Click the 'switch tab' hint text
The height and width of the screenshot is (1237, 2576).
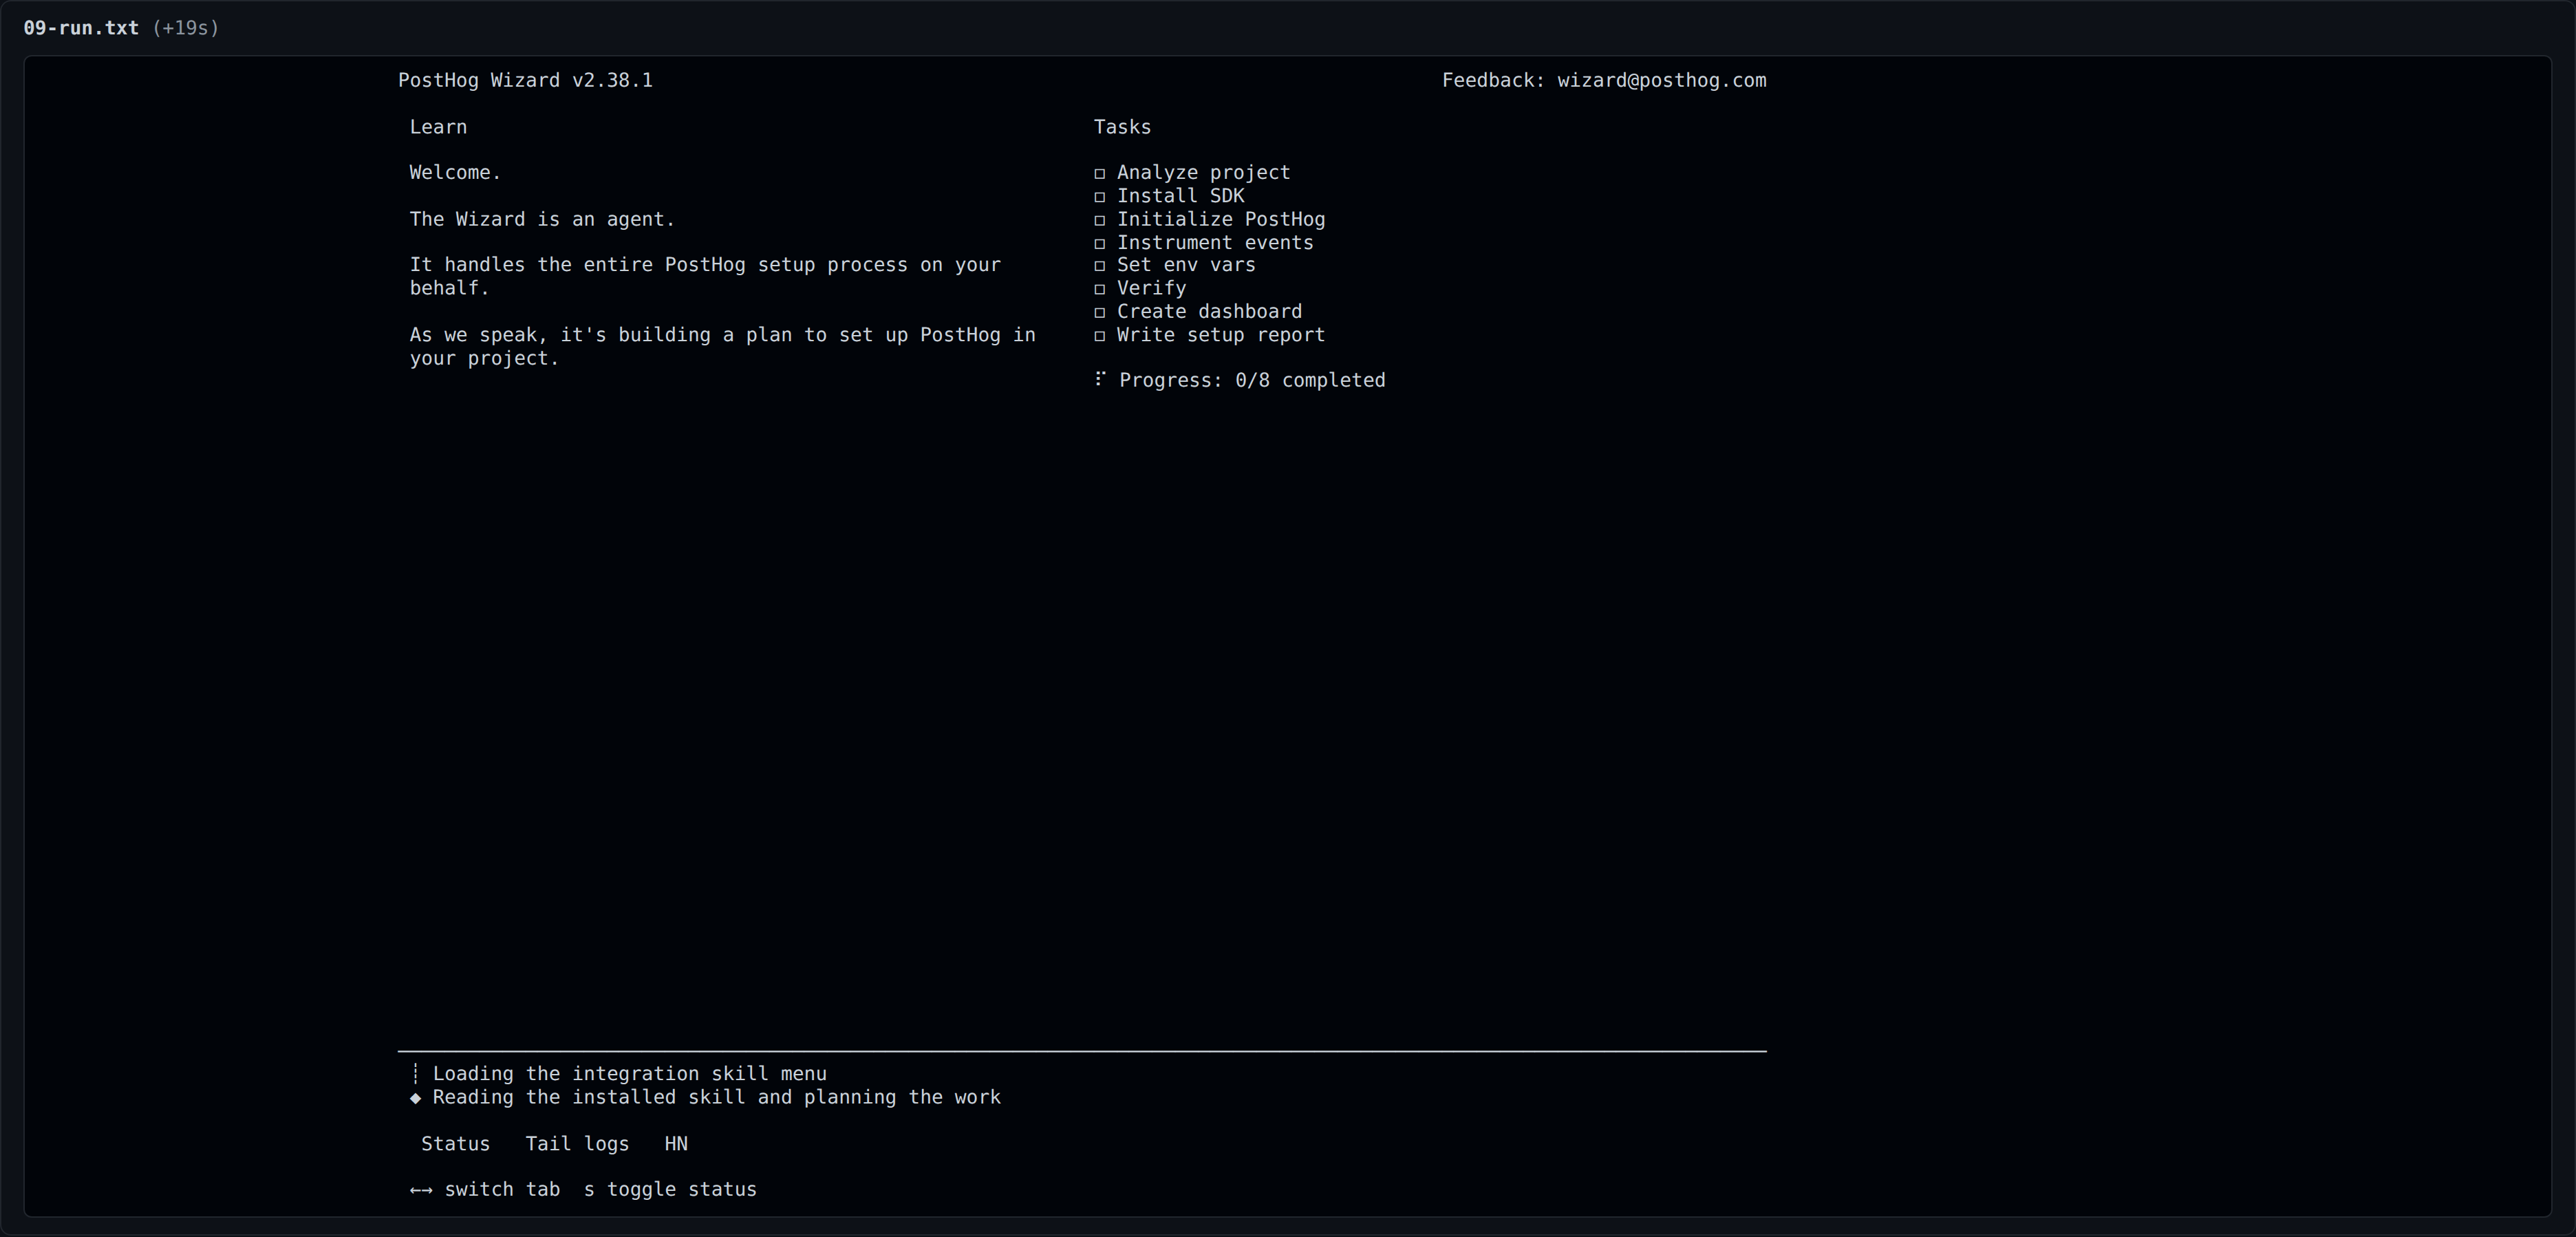click(x=502, y=1189)
